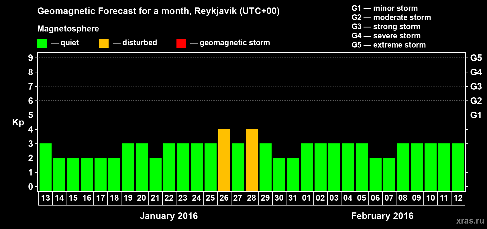This screenshot has height=229, width=487.
Task: Click the 'G3 — strong storm' legend line
Action: pyautogui.click(x=386, y=27)
